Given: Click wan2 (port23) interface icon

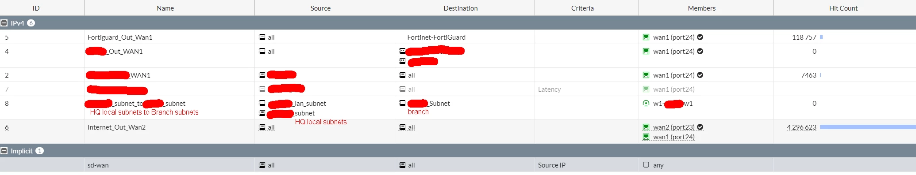Looking at the screenshot, I should pyautogui.click(x=646, y=127).
